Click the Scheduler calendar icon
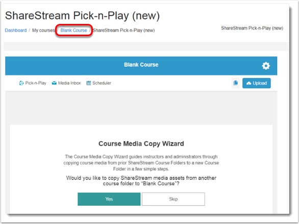The image size is (299, 224). (89, 83)
